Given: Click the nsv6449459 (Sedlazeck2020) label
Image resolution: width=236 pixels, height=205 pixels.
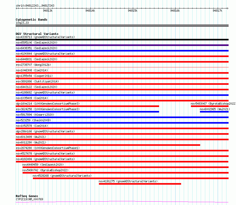Looking at the screenshot, I should (x=43, y=165).
